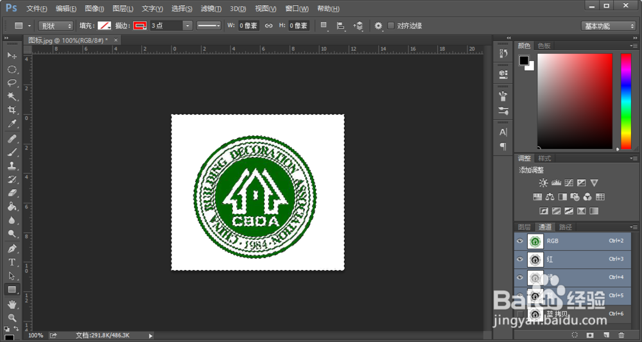Screen dimensions: 642x342
Task: Load channel as selection icon
Action: [x=575, y=335]
